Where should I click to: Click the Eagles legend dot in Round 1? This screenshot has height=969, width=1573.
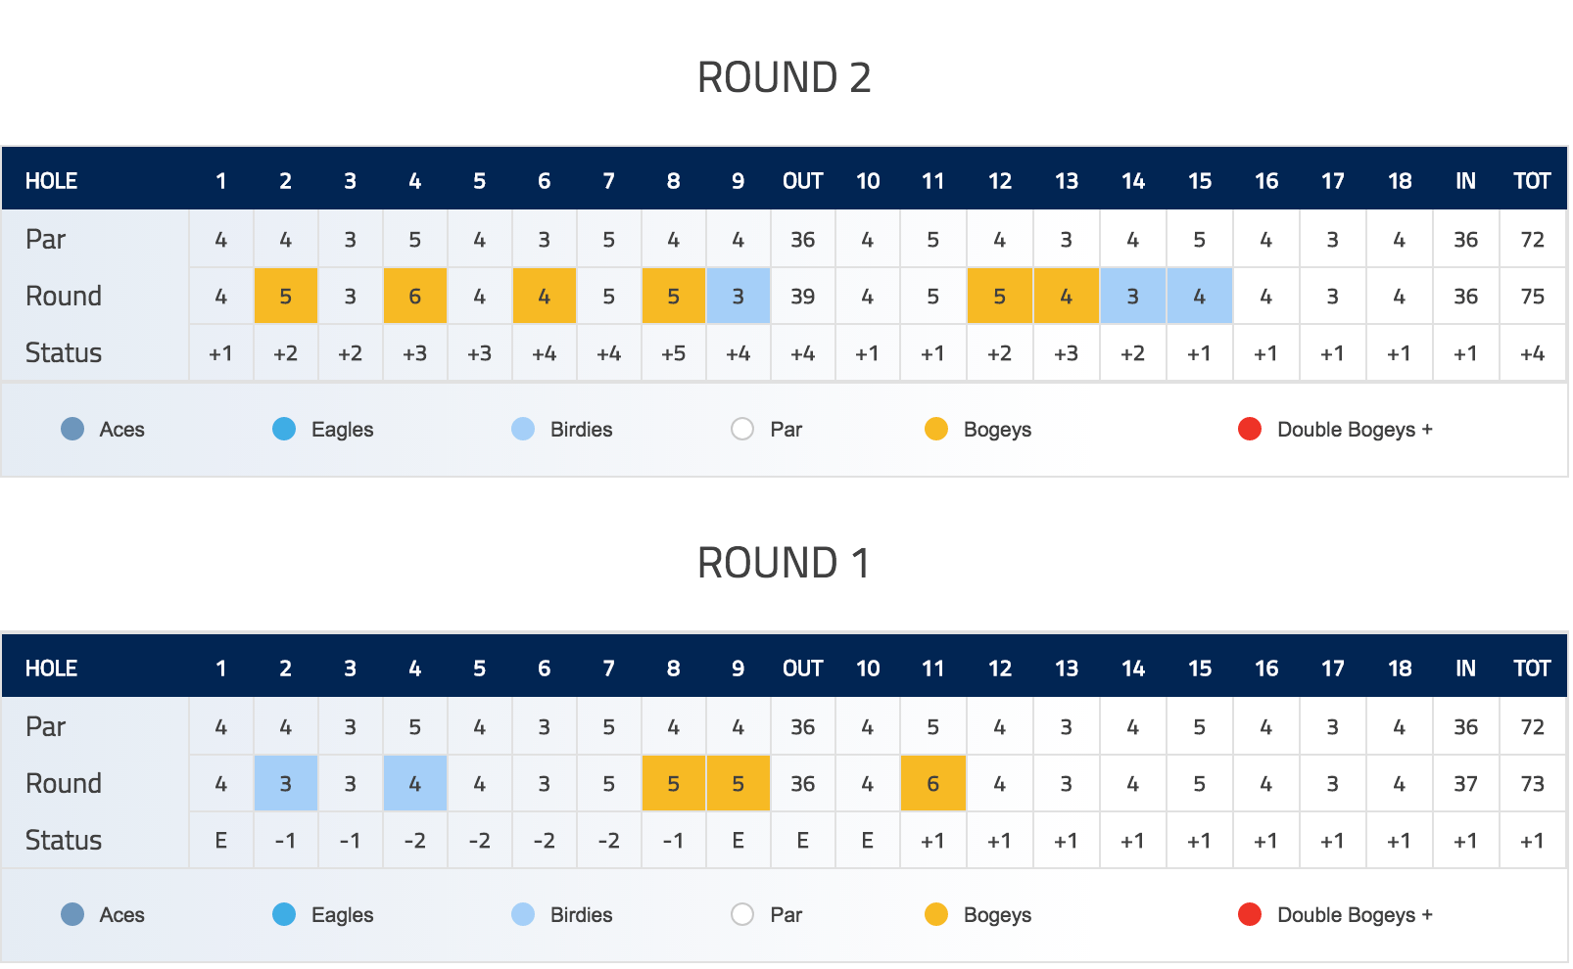coord(284,914)
